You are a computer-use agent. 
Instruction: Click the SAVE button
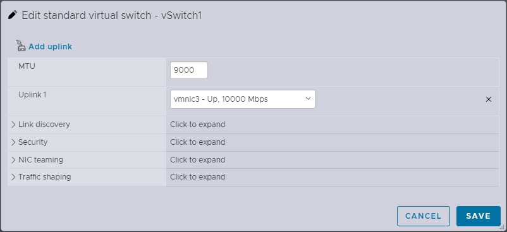[478, 216]
